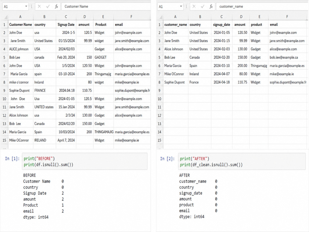
Task: Click the right formula bar showing customer_name
Action: [x=262, y=6]
